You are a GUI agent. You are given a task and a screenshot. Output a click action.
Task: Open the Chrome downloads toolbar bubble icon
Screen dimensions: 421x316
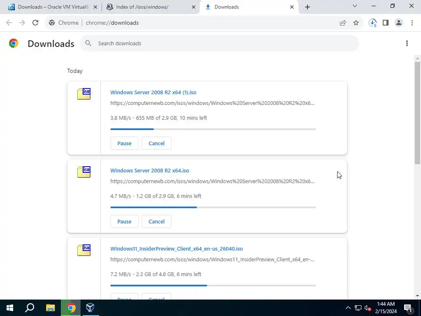(x=372, y=23)
